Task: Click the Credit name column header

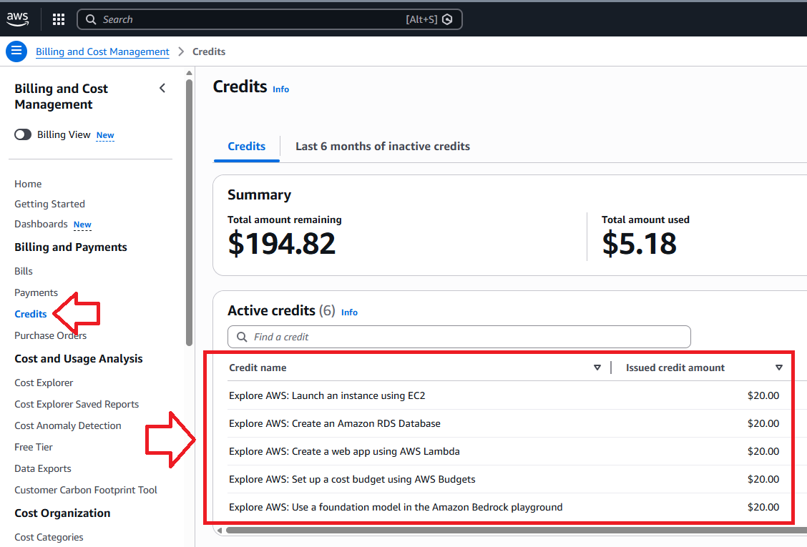Action: click(x=258, y=368)
